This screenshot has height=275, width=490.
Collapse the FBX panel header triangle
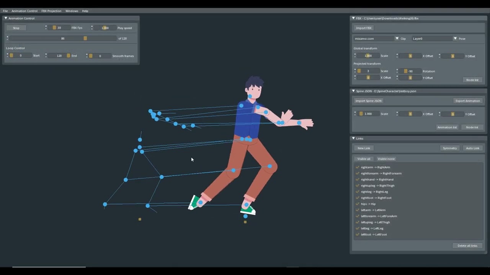[x=353, y=18]
